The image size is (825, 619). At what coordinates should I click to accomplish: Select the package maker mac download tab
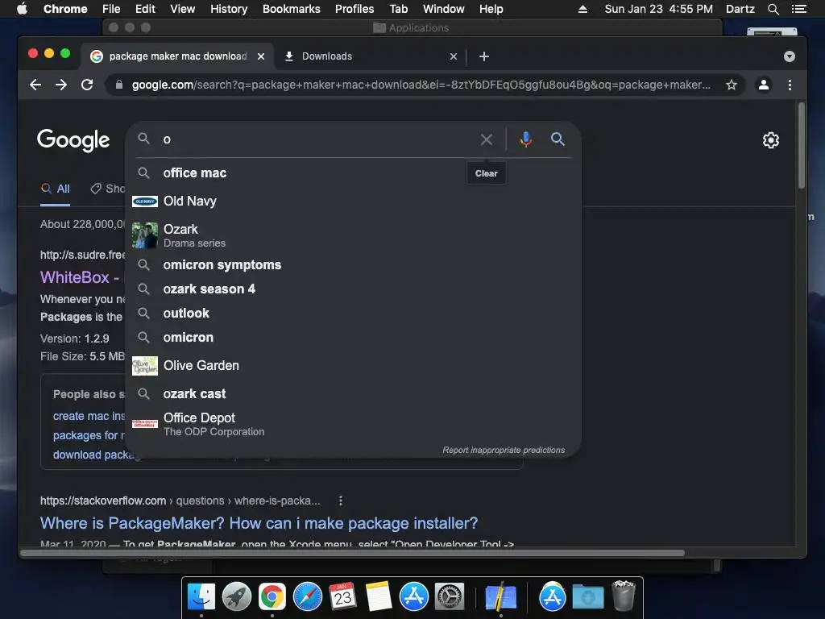[x=177, y=56]
